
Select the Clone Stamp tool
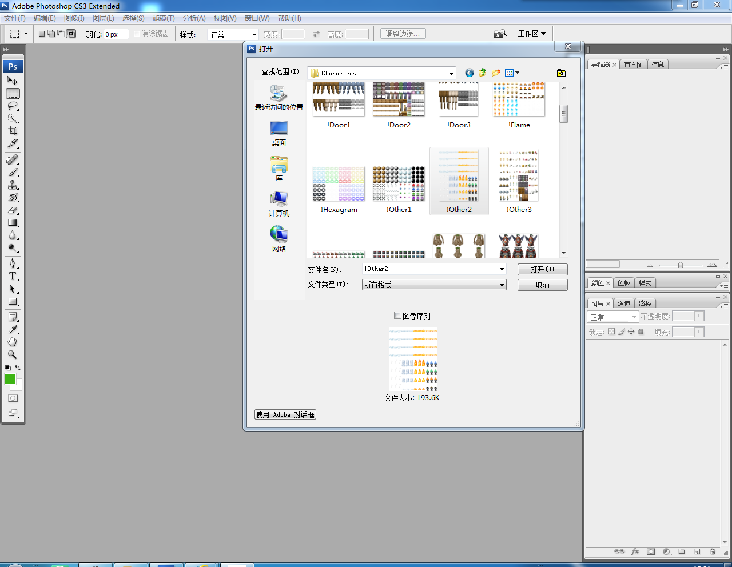tap(13, 185)
